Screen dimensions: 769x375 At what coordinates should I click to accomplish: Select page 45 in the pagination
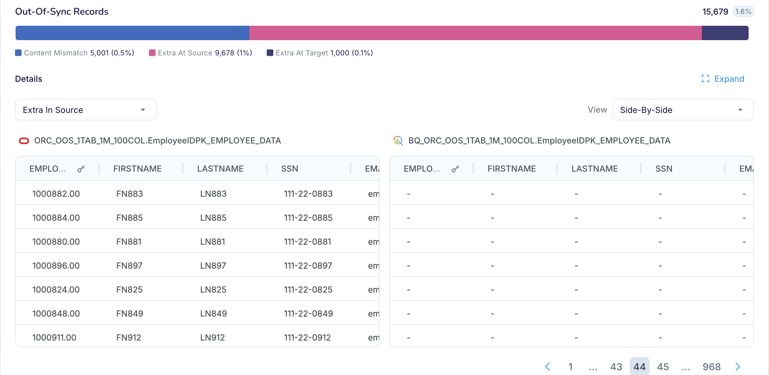[x=663, y=366]
